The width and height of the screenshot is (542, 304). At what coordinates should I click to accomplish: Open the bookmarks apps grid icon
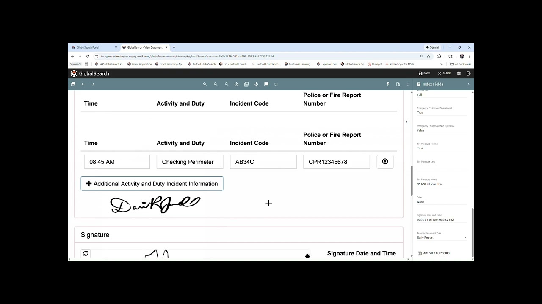coord(87,64)
